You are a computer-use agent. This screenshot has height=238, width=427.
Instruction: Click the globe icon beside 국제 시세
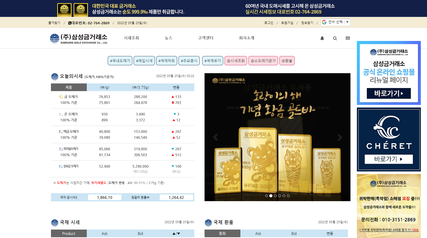pyautogui.click(x=55, y=223)
